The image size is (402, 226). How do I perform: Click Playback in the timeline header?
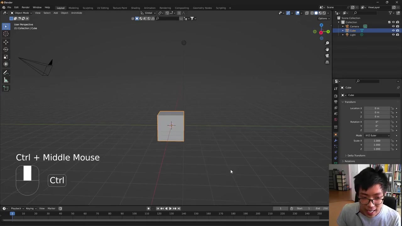16,208
